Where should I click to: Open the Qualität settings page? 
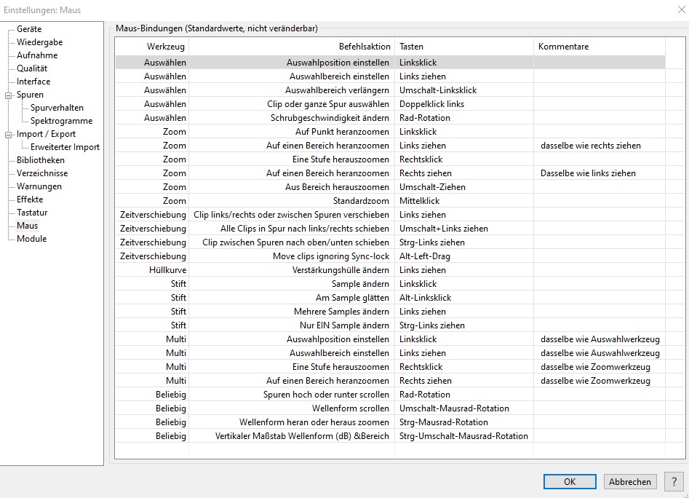(x=32, y=68)
